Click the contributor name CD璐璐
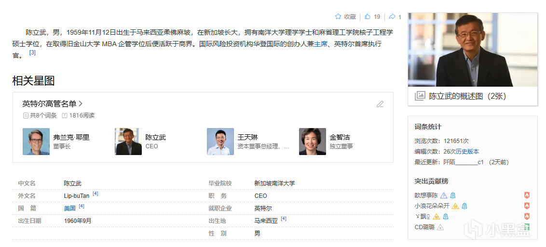 coord(424,228)
